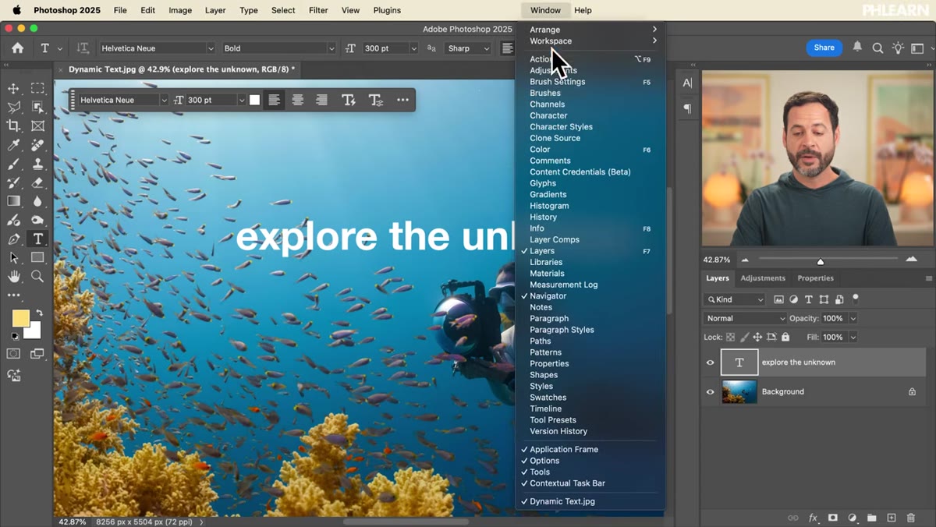The height and width of the screenshot is (527, 936).
Task: Click the trash icon to delete layer
Action: [911, 518]
